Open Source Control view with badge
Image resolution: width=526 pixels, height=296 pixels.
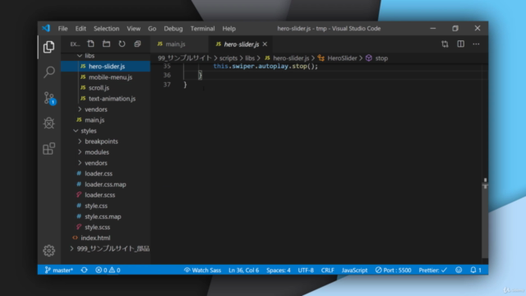pyautogui.click(x=49, y=98)
